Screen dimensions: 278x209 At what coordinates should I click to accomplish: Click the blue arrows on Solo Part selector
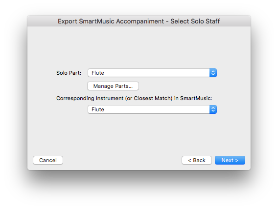213,73
